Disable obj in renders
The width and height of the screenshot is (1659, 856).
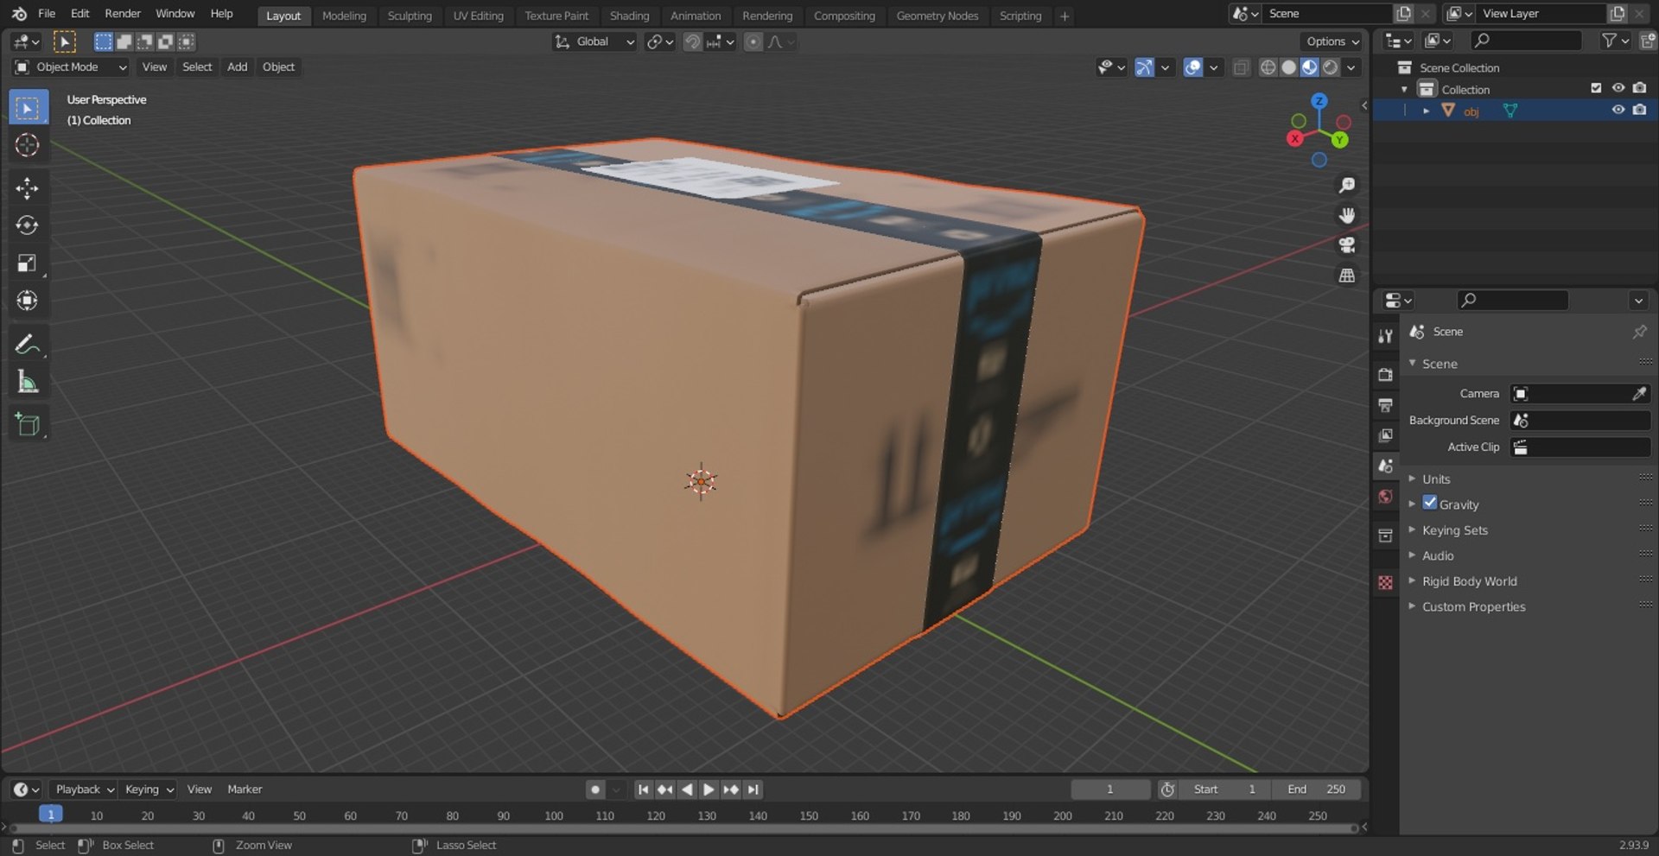1639,110
